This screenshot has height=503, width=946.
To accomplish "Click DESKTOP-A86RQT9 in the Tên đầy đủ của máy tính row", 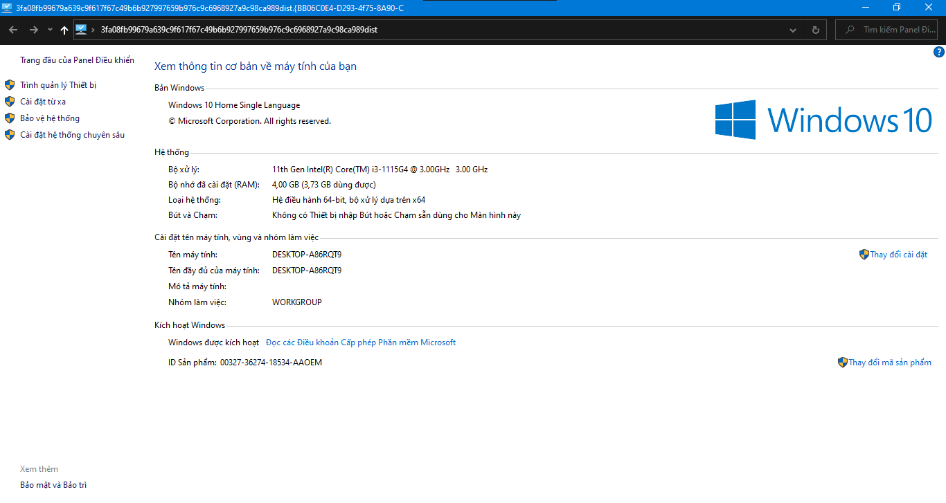I will [x=307, y=271].
